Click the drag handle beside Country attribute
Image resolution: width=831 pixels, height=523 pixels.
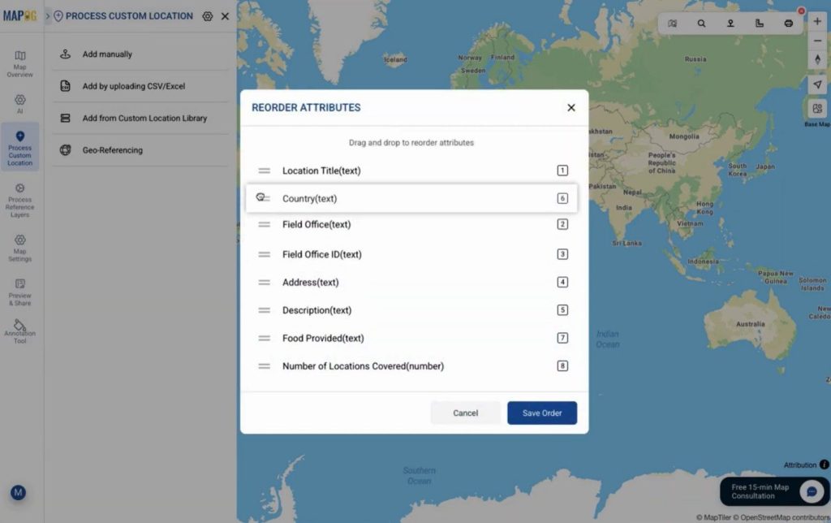262,197
